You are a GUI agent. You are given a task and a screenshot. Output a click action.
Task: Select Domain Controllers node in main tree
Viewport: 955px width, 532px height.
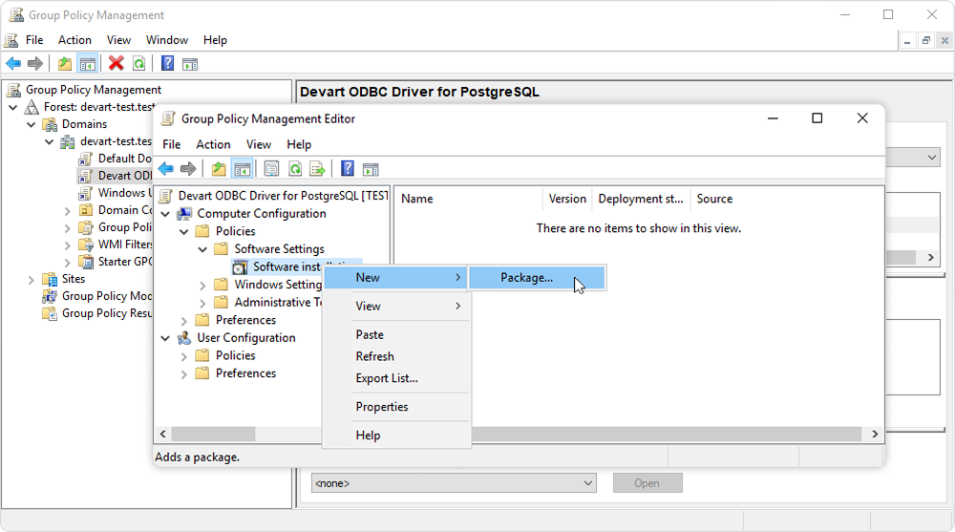(116, 210)
